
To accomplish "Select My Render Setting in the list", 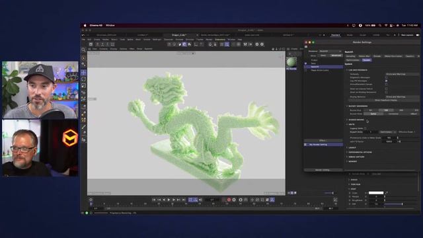I will [x=323, y=145].
